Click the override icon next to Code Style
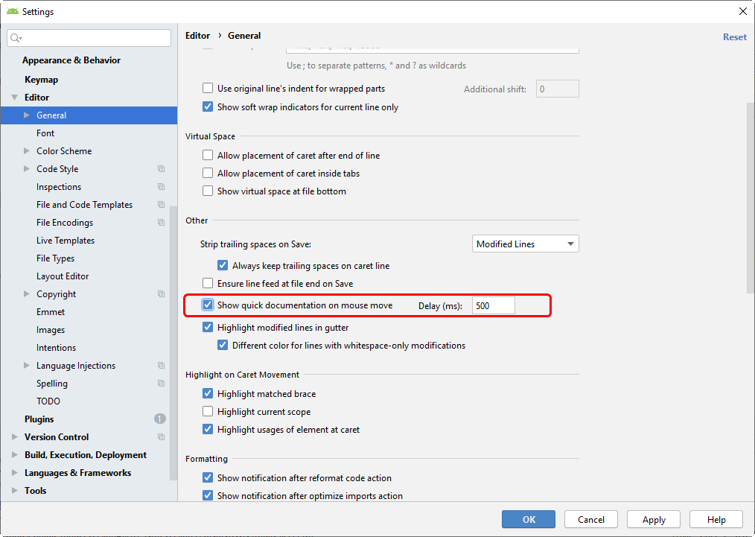 tap(161, 168)
